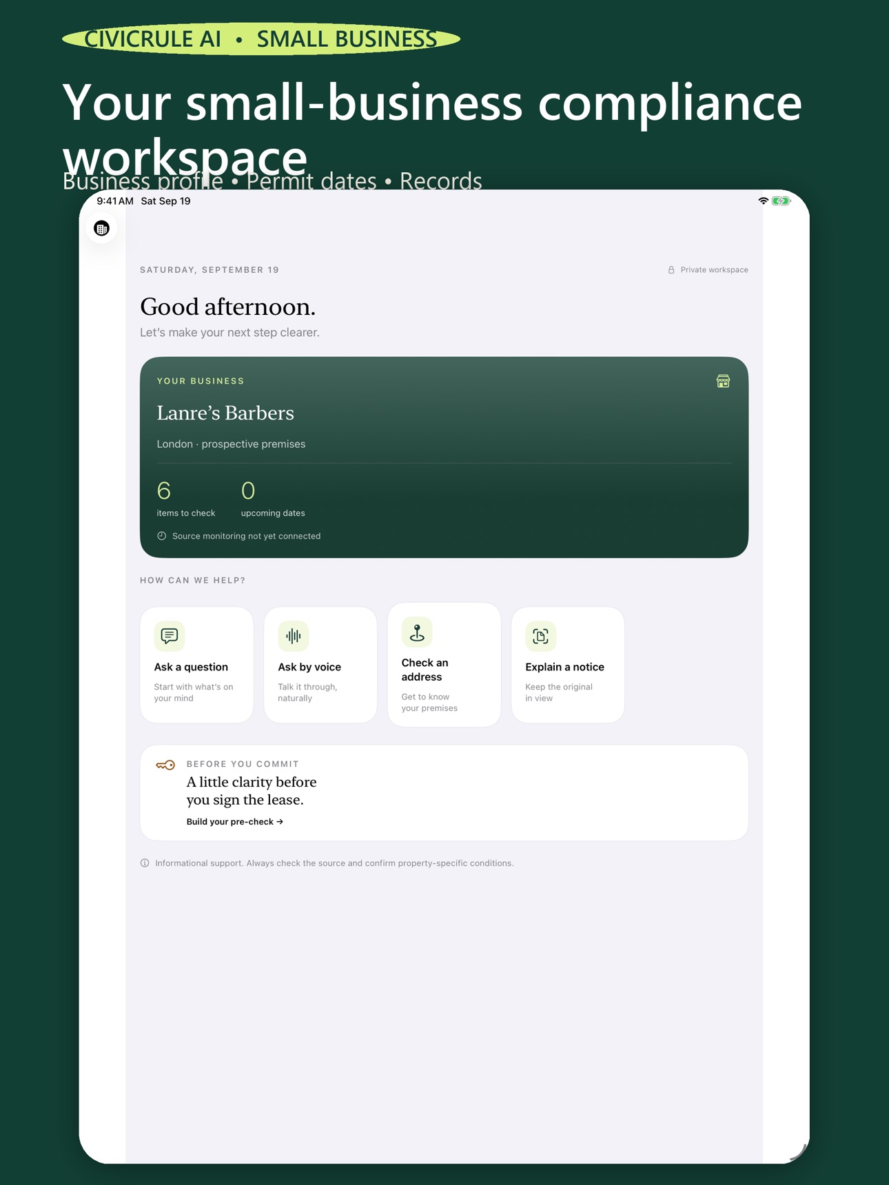Tap the storefront icon on the business card
889x1185 pixels.
[x=723, y=381]
